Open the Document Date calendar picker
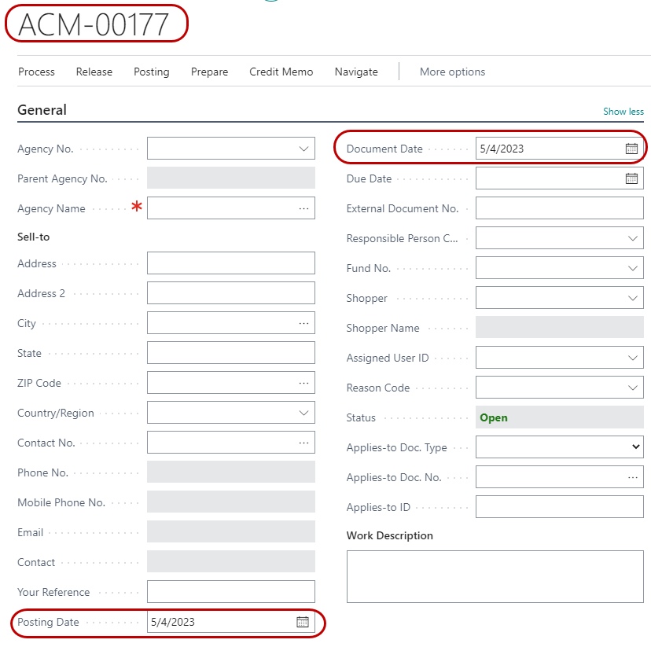The image size is (651, 647). pos(631,149)
